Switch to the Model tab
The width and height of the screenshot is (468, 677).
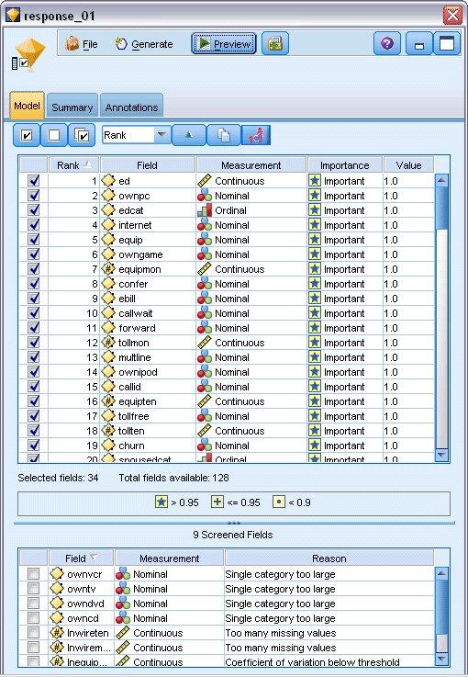click(27, 106)
